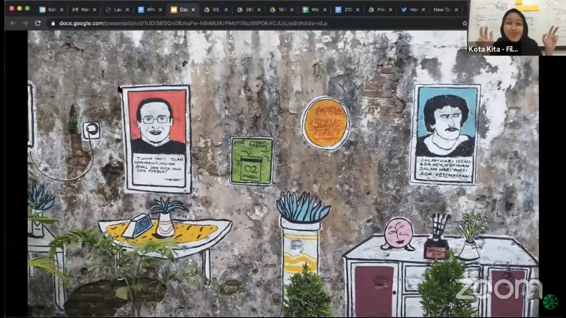Click the Google Slides favicon on the active tab

(174, 9)
